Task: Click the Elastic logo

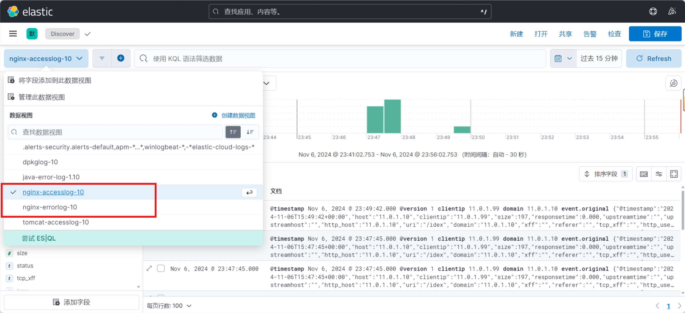Action: point(30,11)
